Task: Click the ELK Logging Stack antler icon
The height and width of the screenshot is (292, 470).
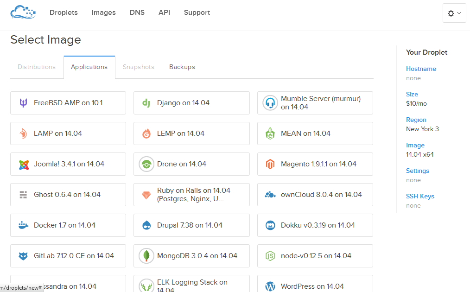Action: pyautogui.click(x=146, y=286)
